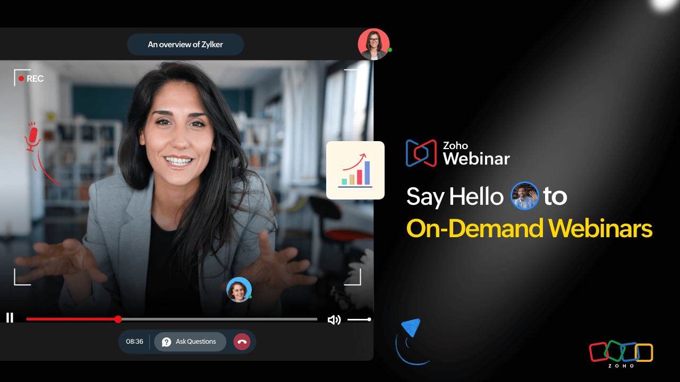The width and height of the screenshot is (680, 382).
Task: Click the Zoho logo in bottom right corner
Action: point(620,353)
